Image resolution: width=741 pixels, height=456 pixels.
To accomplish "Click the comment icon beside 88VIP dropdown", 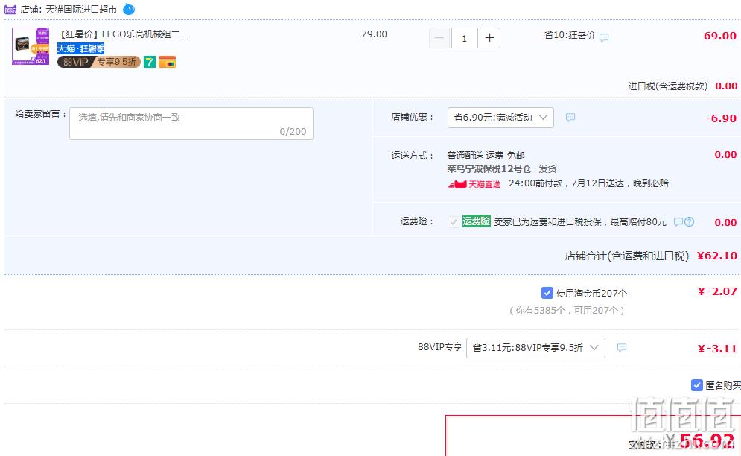I will pos(622,348).
